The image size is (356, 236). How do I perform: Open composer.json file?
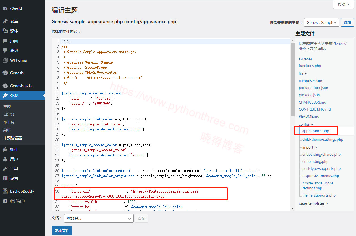(x=310, y=81)
